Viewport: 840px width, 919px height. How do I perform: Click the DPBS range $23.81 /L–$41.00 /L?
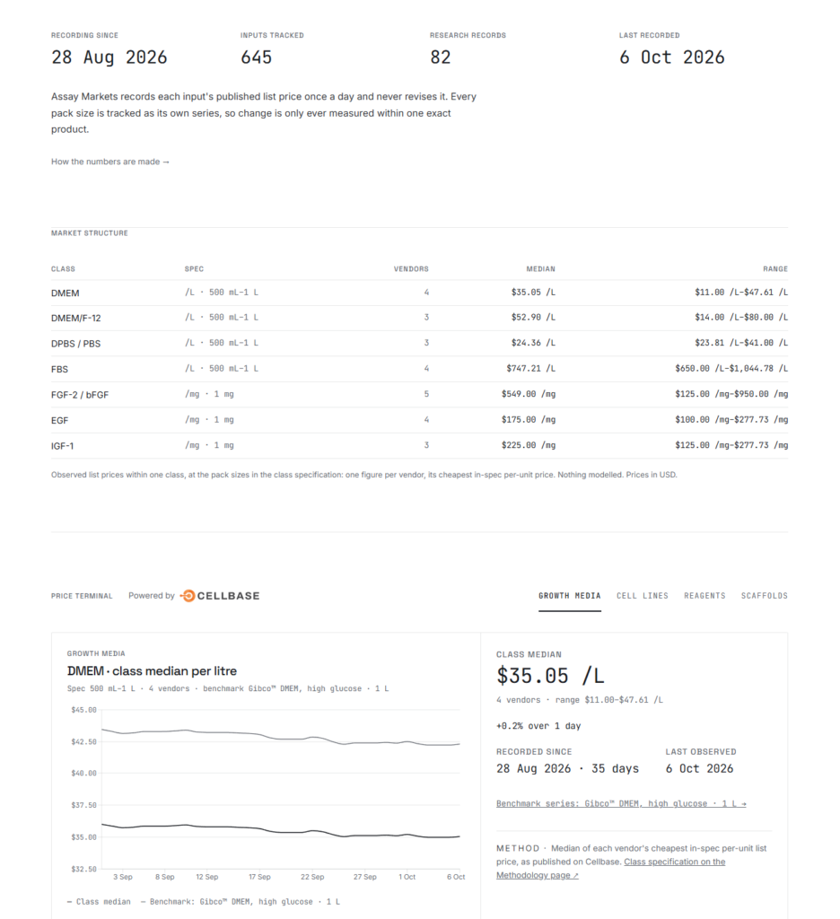(x=741, y=343)
